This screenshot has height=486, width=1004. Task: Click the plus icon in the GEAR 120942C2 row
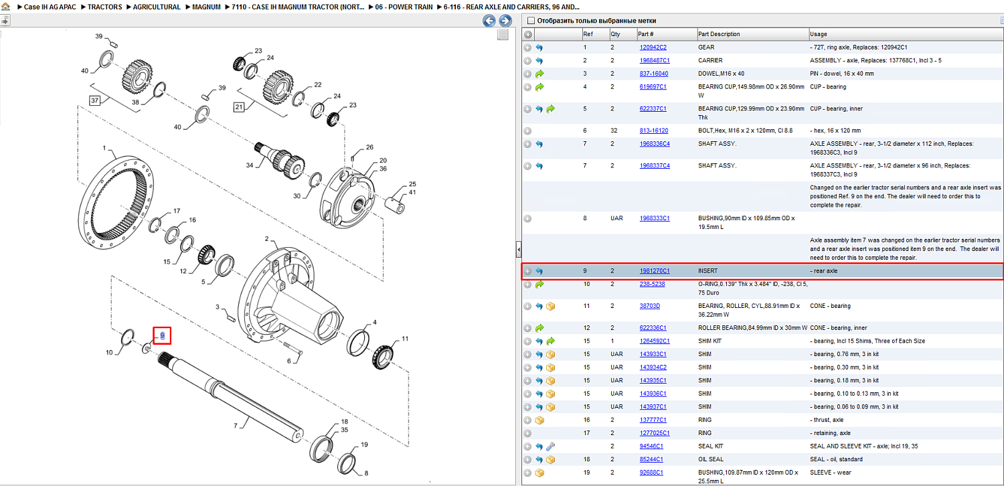(528, 48)
